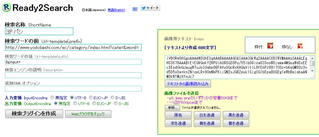319x137 pixels.
Task: Click the Twitter tweet button
Action: pyautogui.click(x=150, y=8)
